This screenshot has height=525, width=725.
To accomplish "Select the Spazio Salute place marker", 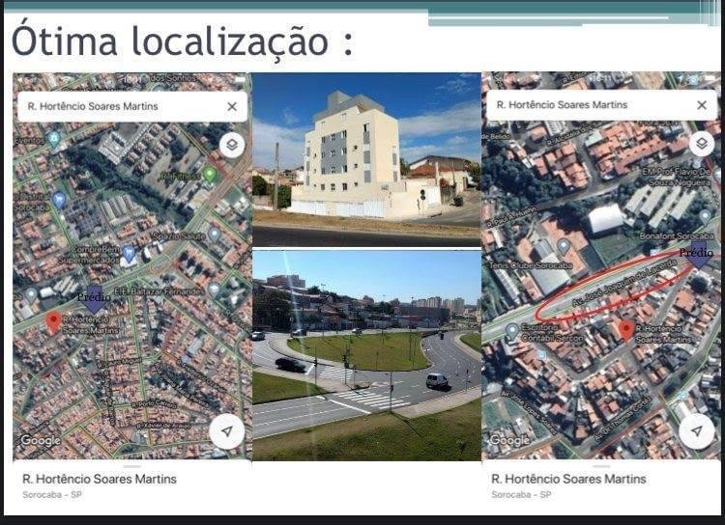I will coord(215,234).
